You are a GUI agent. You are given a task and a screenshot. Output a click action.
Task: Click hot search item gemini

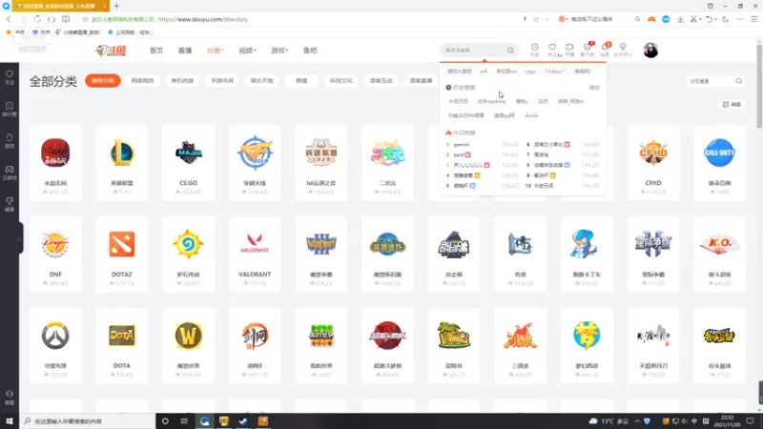[x=462, y=145]
